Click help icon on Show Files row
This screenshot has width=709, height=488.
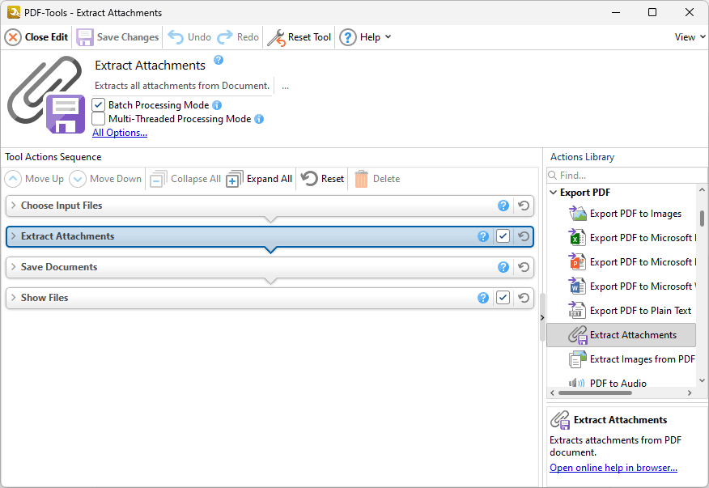(x=483, y=298)
